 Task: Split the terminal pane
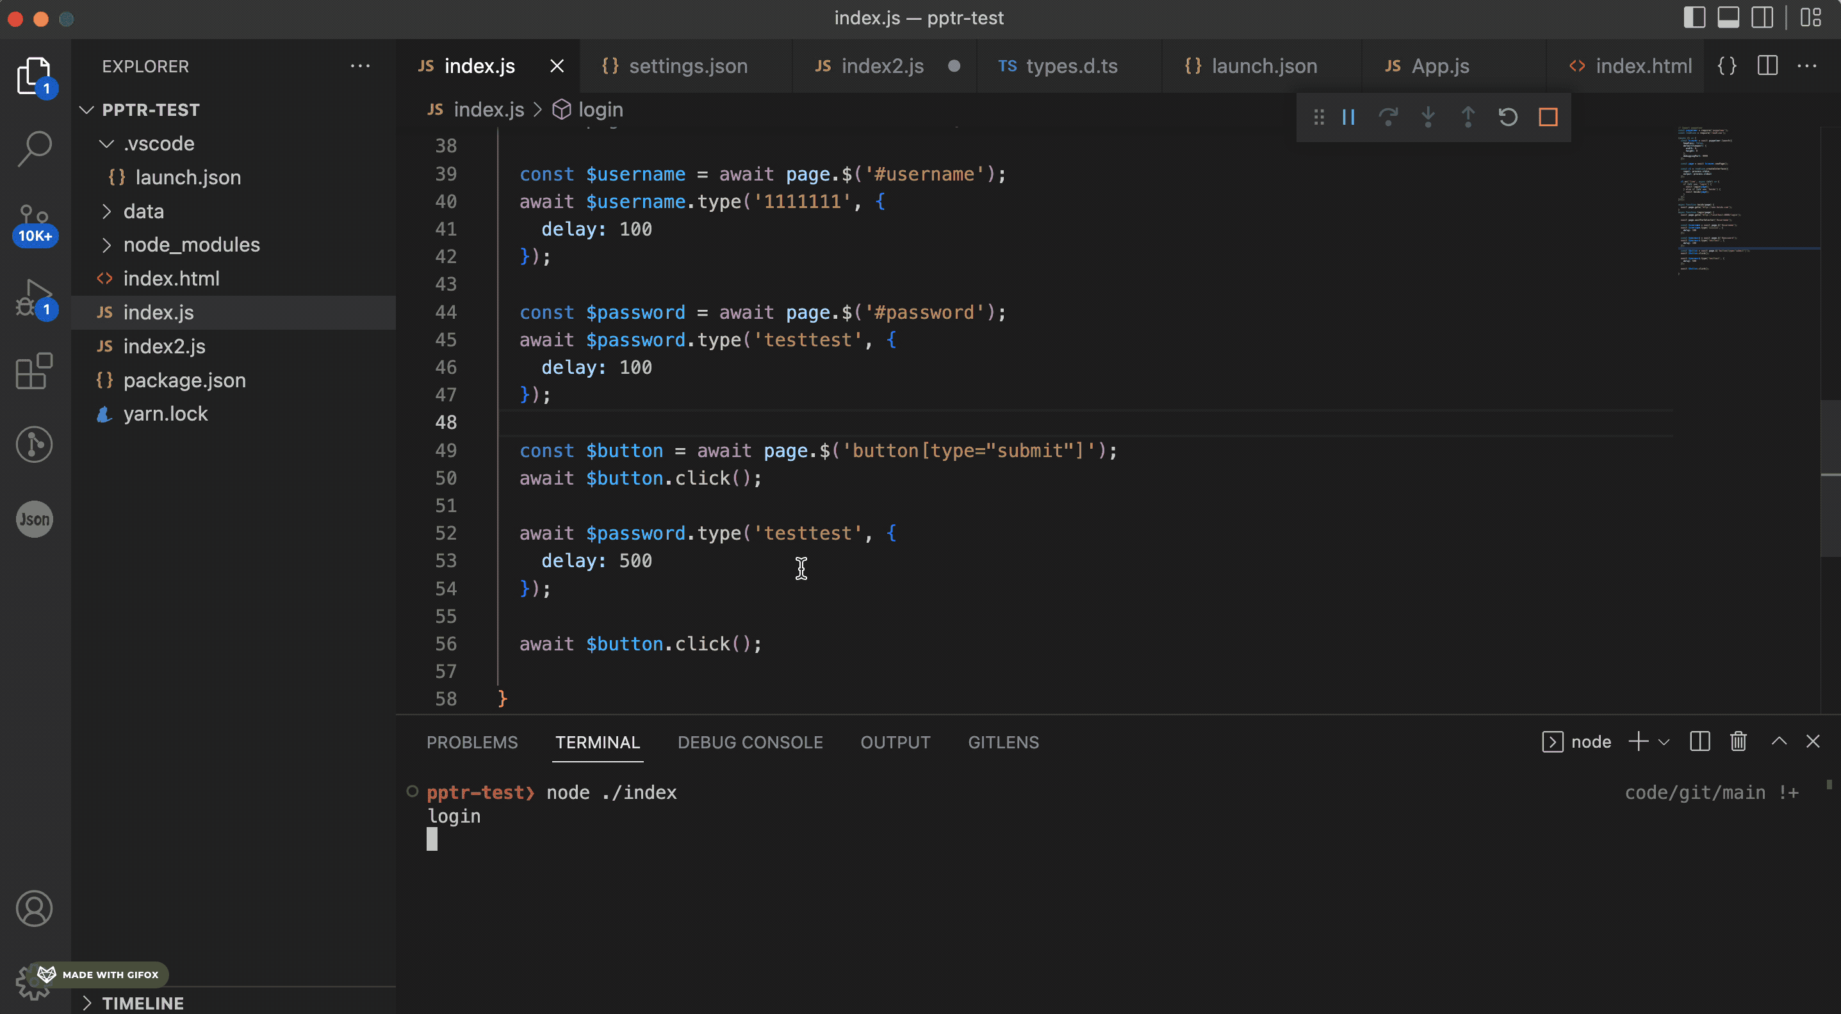coord(1699,742)
